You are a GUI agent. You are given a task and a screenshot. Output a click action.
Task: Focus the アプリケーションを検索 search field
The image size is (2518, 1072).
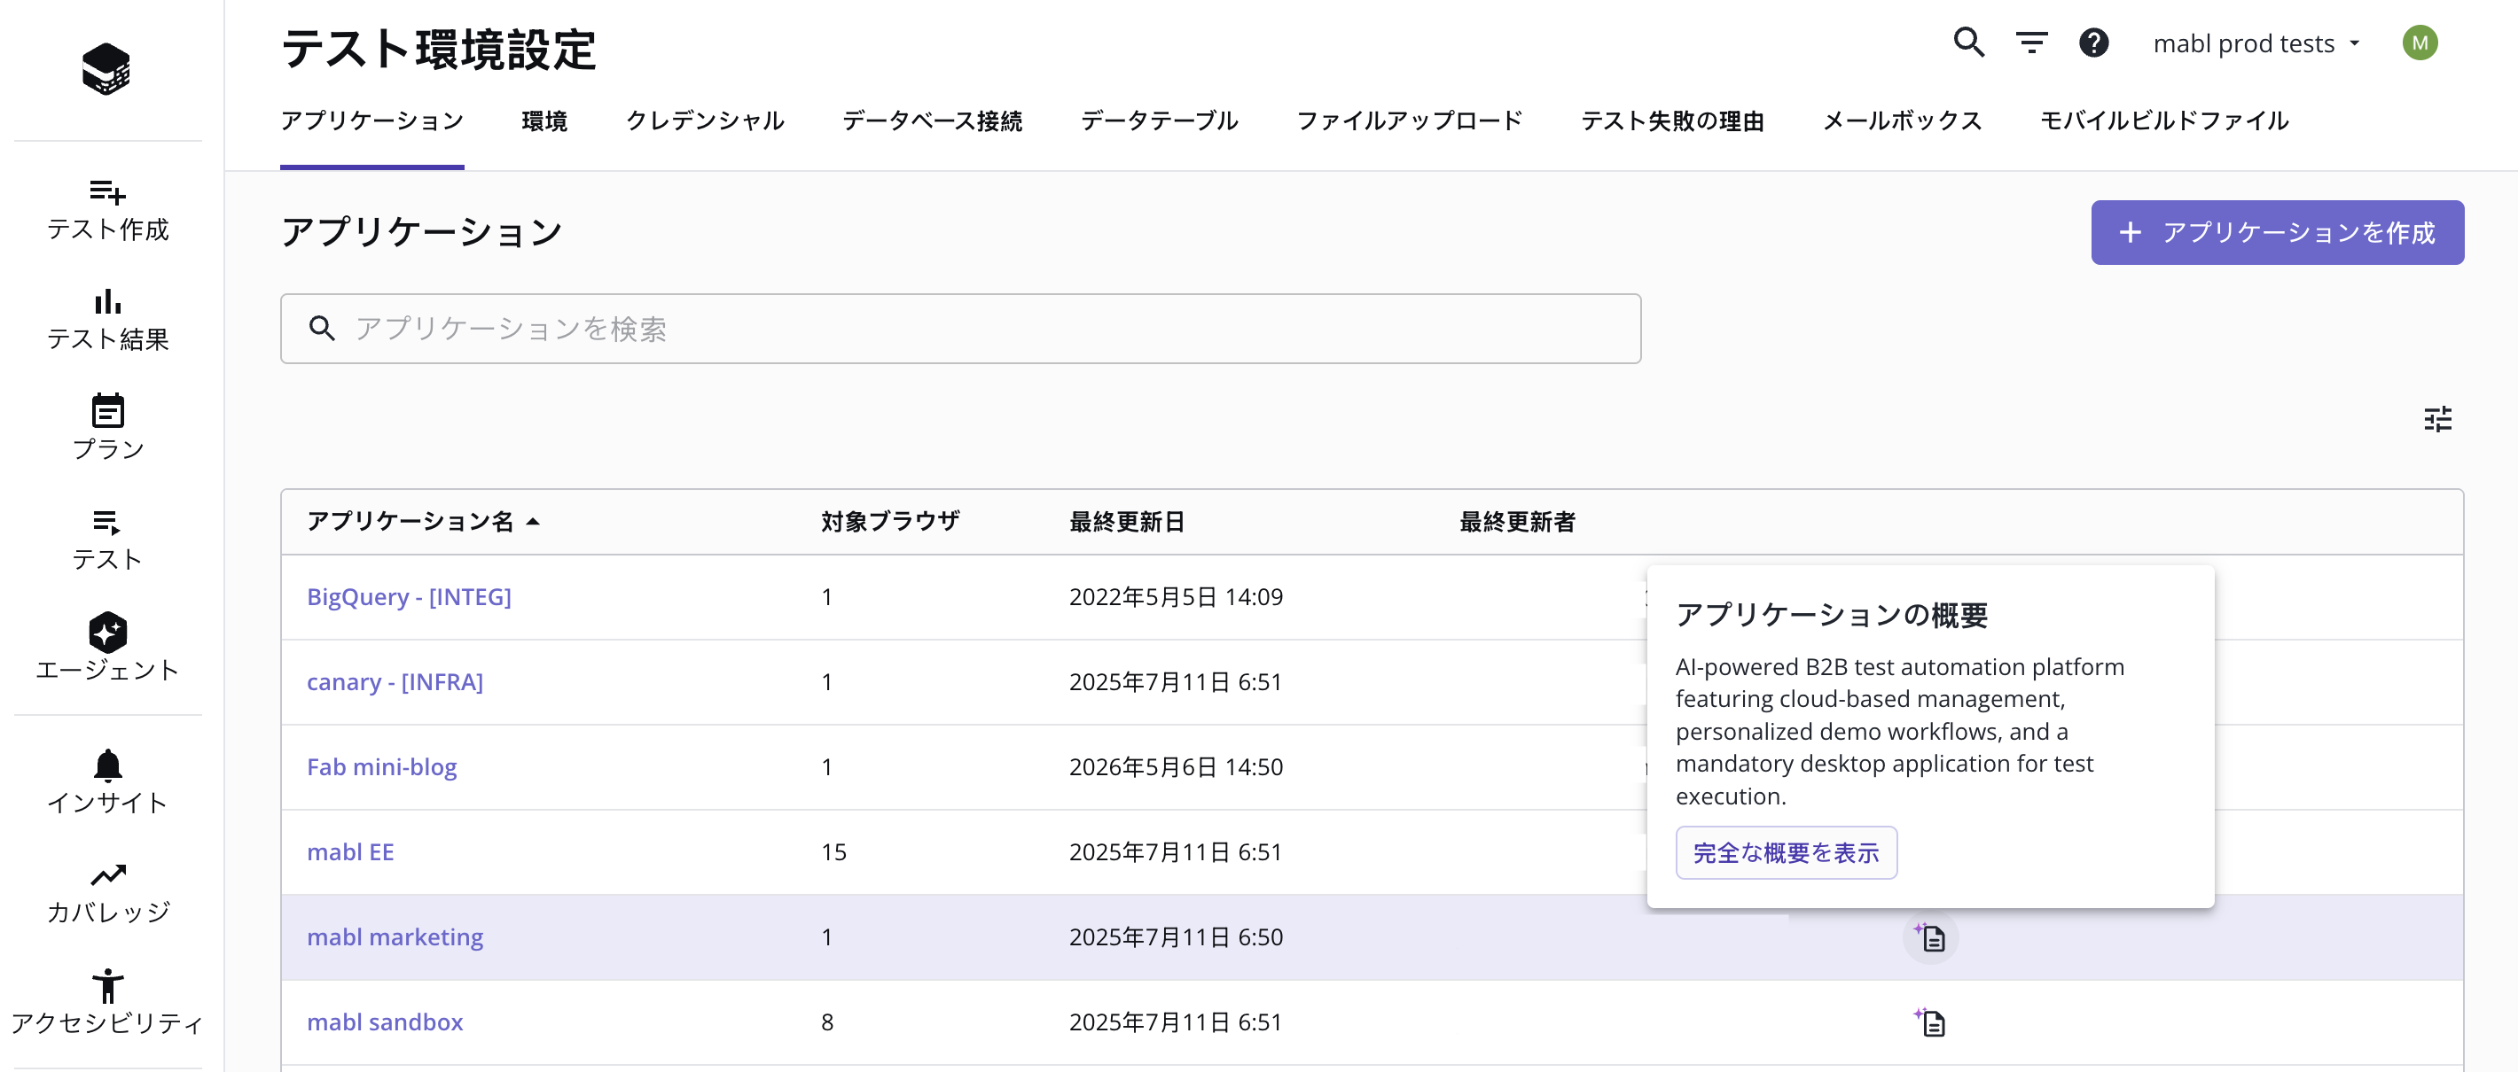(960, 329)
